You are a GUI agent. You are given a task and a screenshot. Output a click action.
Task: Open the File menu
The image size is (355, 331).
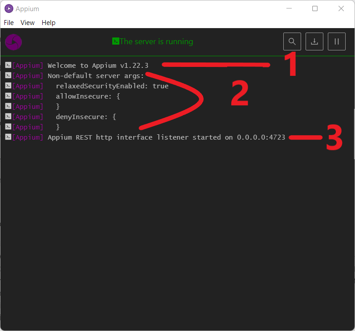tap(9, 23)
